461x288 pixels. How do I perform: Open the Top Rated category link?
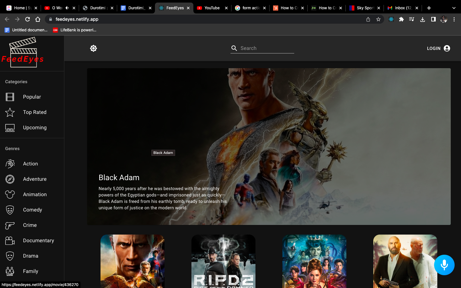tap(32, 112)
